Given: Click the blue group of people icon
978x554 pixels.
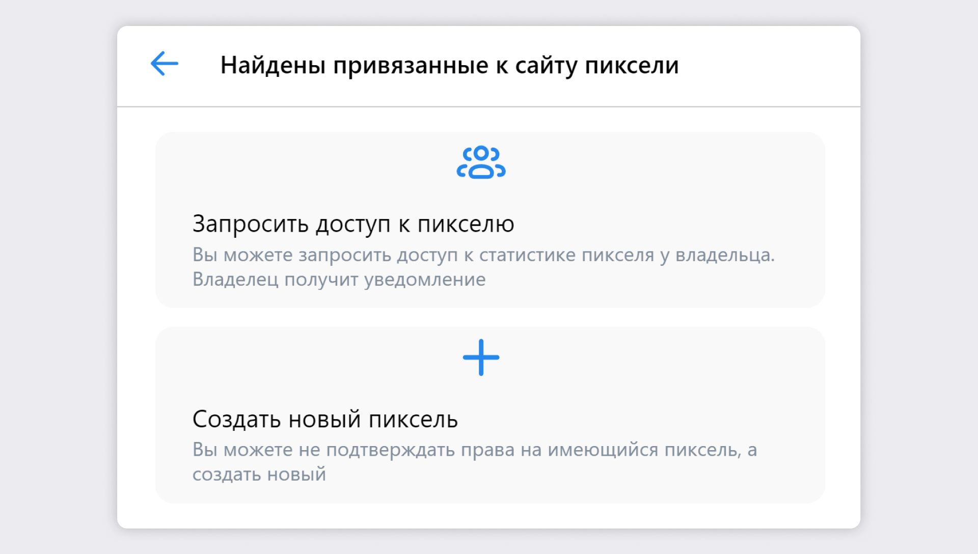Looking at the screenshot, I should coord(481,162).
